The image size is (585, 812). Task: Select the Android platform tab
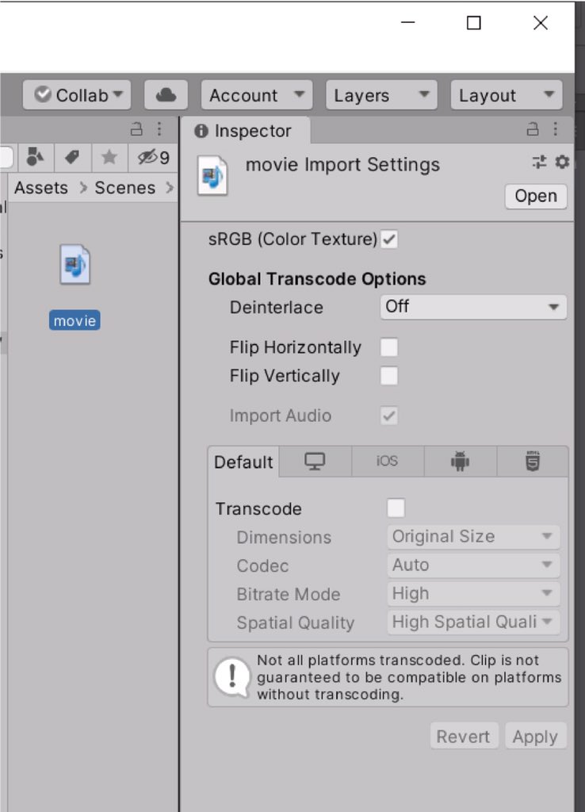tap(461, 462)
